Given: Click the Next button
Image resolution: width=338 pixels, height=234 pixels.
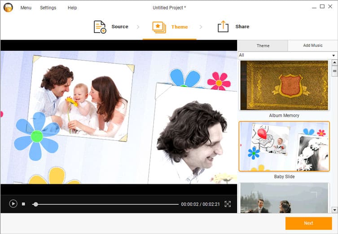Looking at the screenshot, I should 308,223.
